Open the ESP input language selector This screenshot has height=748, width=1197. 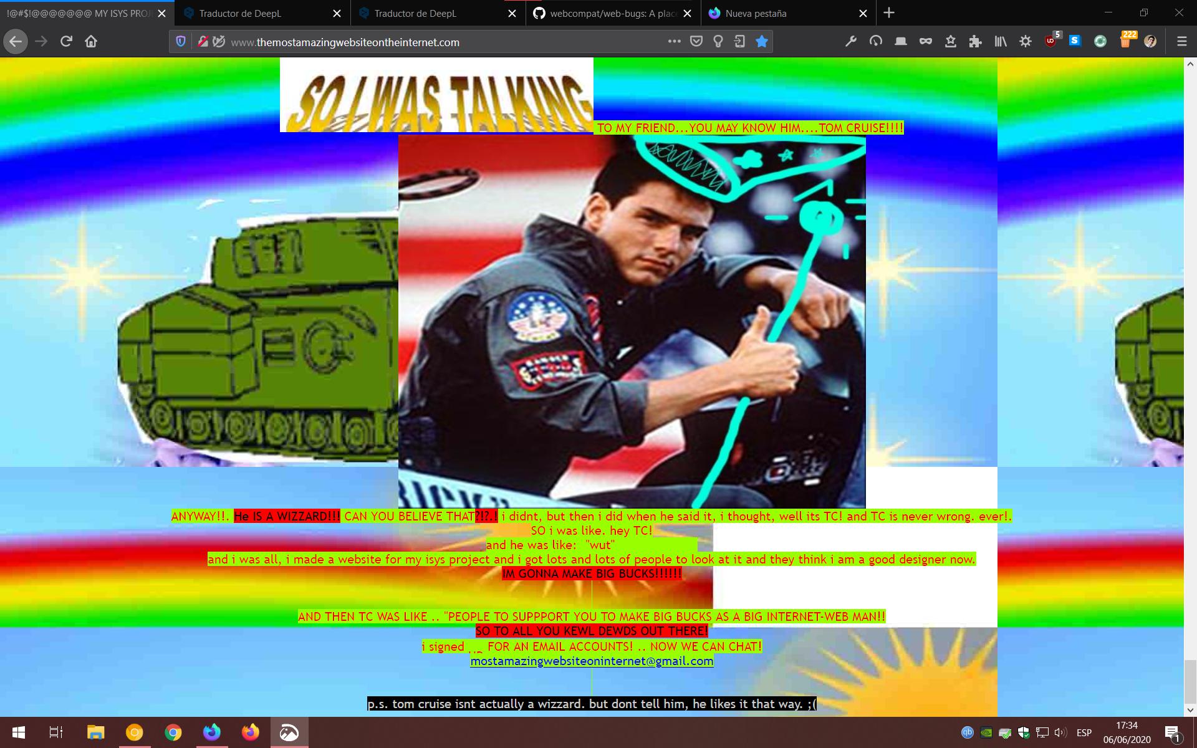(x=1084, y=732)
